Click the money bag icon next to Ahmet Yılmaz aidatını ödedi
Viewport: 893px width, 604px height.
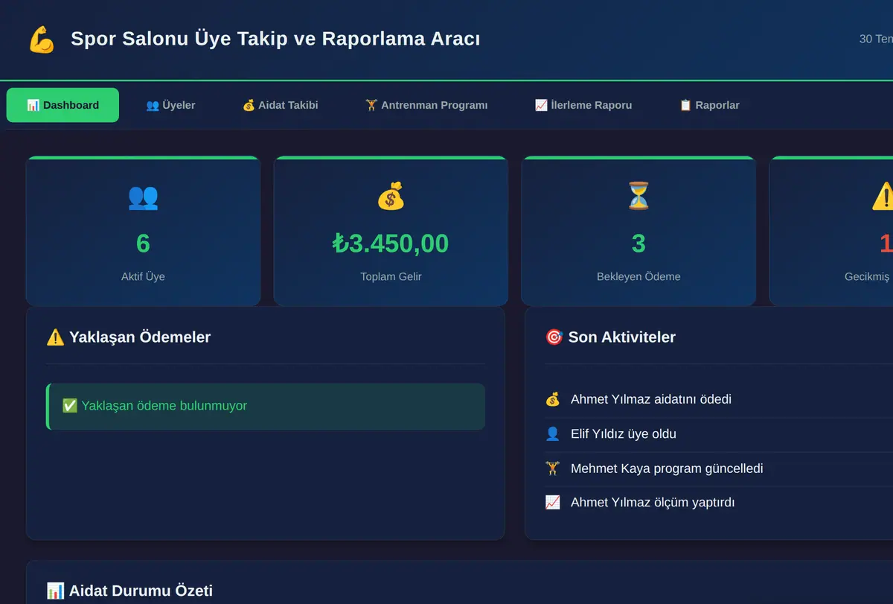[x=552, y=399]
